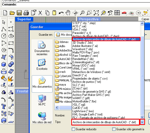150x133 pixels.
Task: Select the Sphere solid tool
Action: tap(11, 64)
